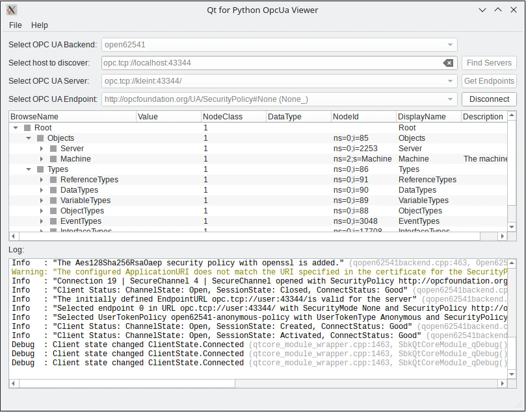Expand the VariableTypes tree node
Screen dimensions: 526x412
[42, 200]
